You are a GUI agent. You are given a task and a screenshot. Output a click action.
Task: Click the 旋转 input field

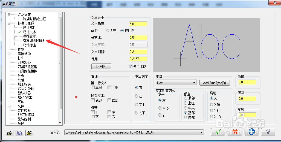(x=247, y=115)
